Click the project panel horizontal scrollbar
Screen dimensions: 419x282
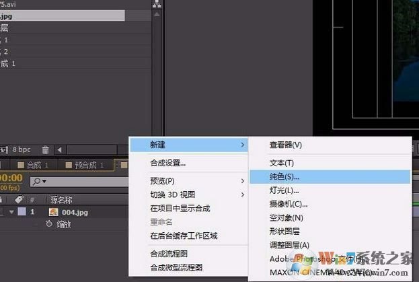[91, 149]
